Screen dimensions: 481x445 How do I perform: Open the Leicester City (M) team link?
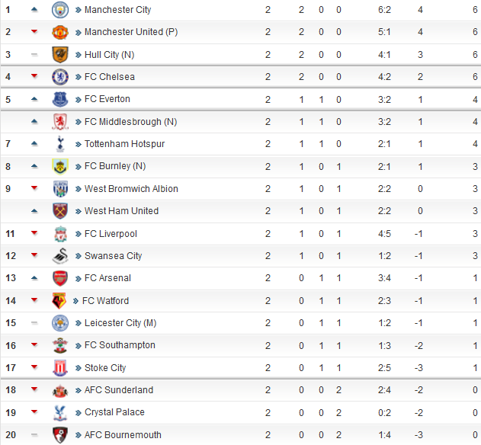click(x=120, y=323)
